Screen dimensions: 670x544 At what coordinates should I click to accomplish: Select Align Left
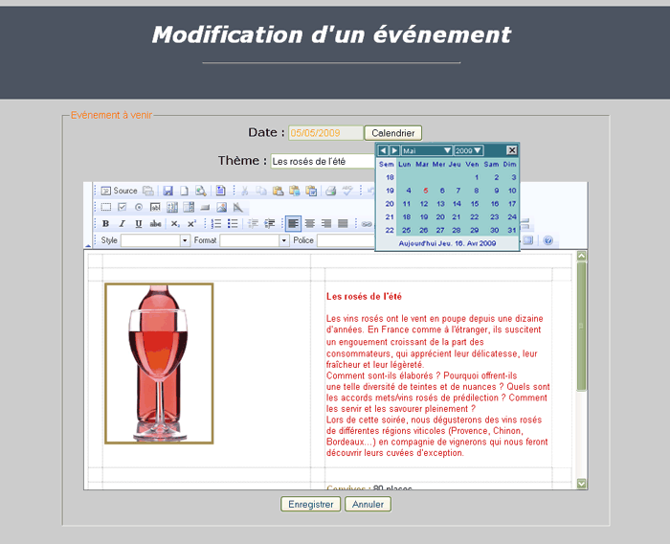[293, 224]
